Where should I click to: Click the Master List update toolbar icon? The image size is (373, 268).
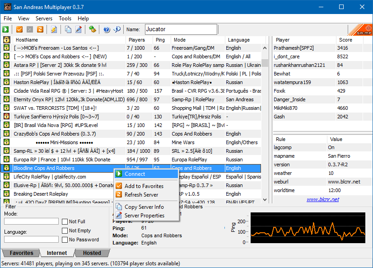[54, 29]
